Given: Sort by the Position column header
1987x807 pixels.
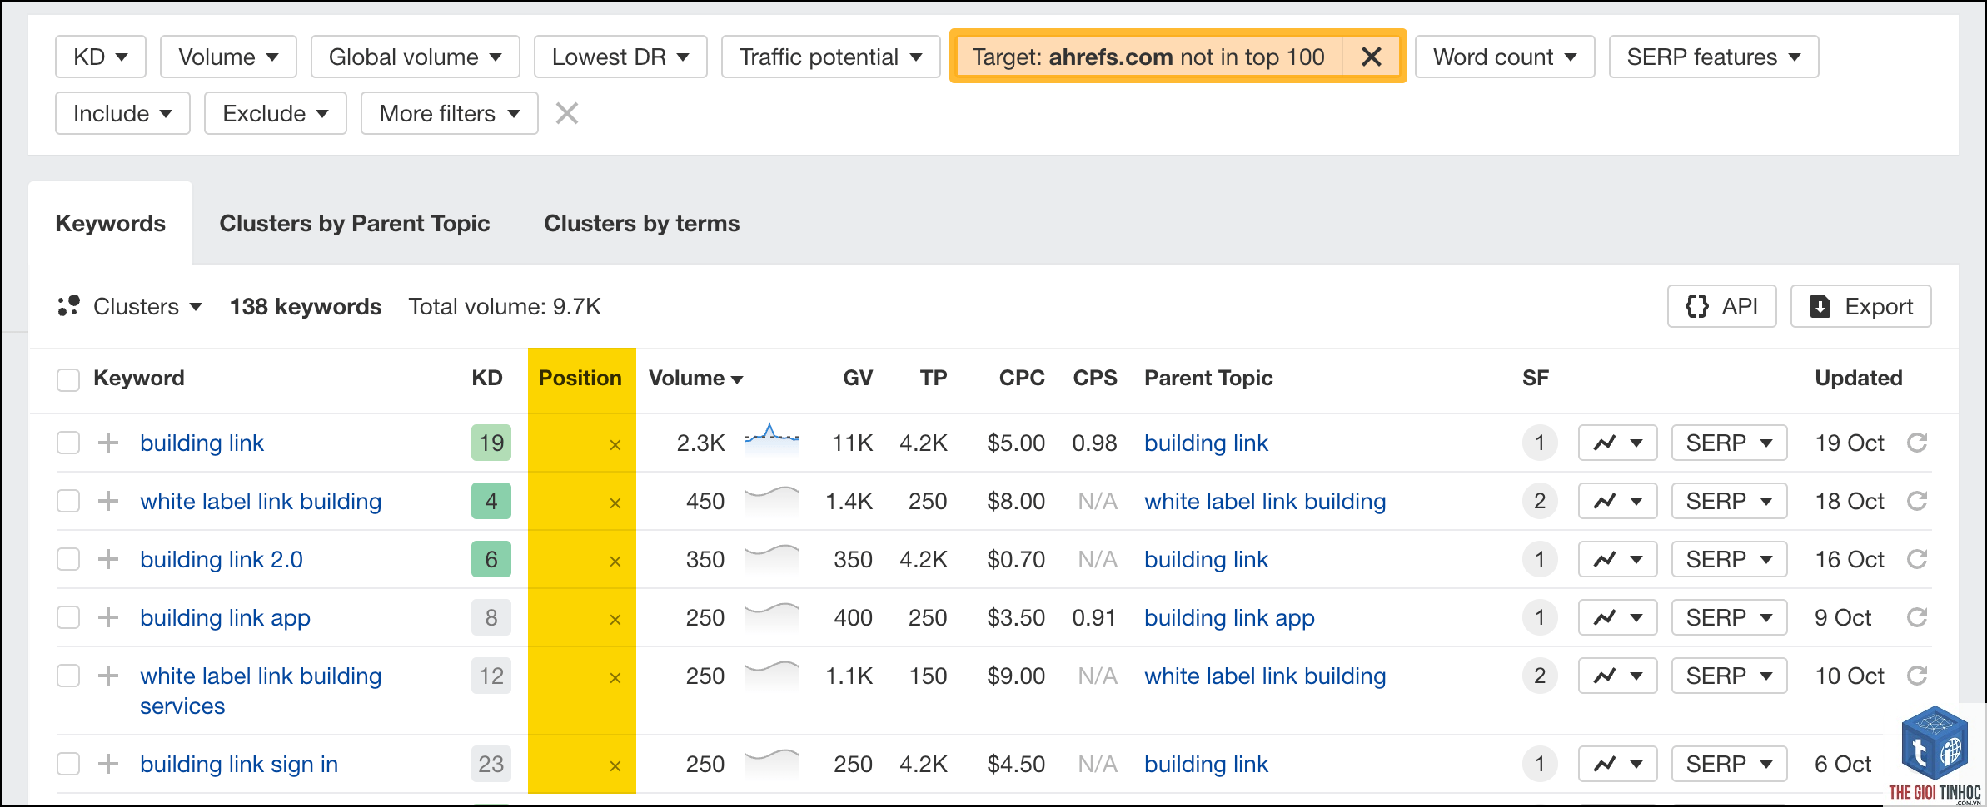Looking at the screenshot, I should pos(580,378).
